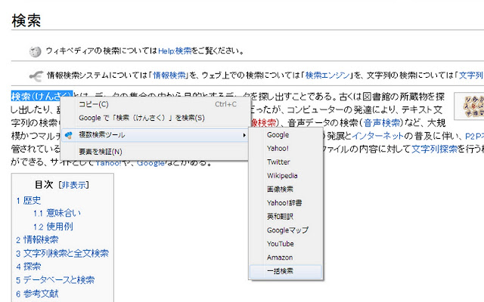This screenshot has width=484, height=302.
Task: Click the page heading 検索
Action: (x=26, y=20)
